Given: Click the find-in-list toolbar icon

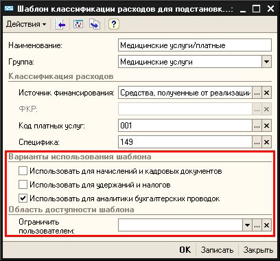Looking at the screenshot, I should coord(60,24).
